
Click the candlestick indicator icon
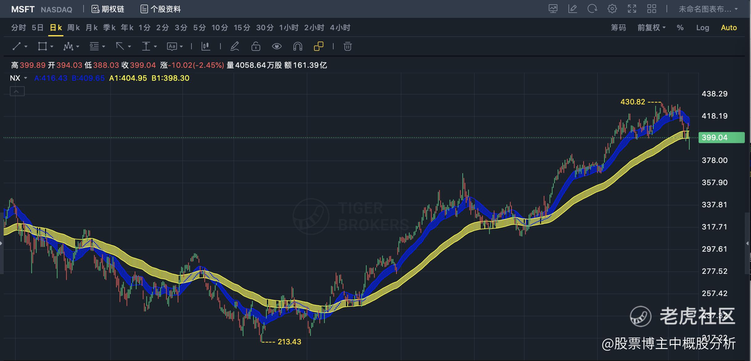(206, 47)
